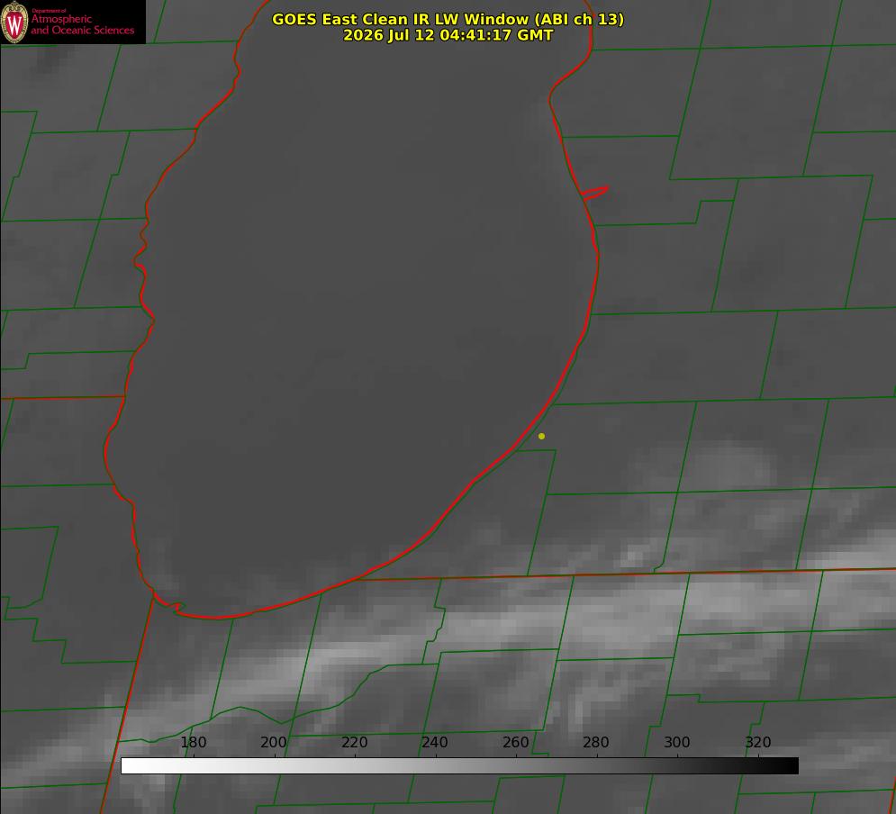Click the 280 colorbar label

(x=596, y=742)
